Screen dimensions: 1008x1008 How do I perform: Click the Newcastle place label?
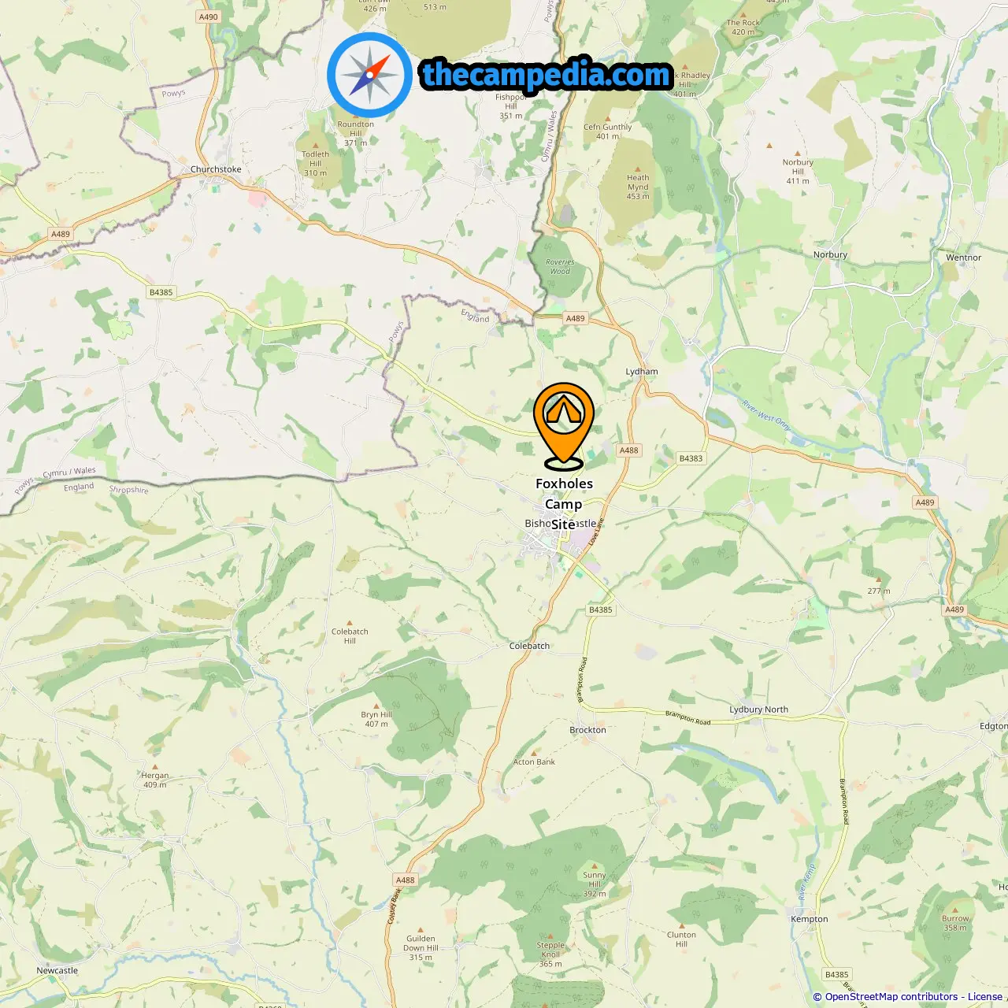(57, 970)
